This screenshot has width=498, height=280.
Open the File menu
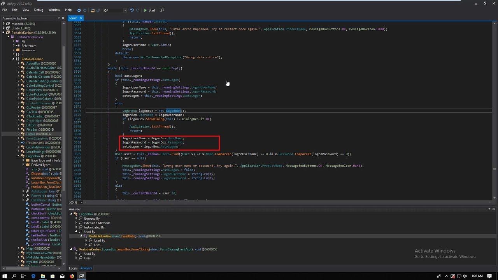coord(5,10)
